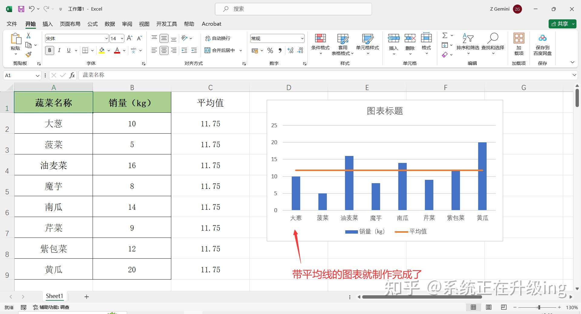Open Conditional Formatting (条件格式)
Viewport: 581px width, 314px height.
point(320,44)
